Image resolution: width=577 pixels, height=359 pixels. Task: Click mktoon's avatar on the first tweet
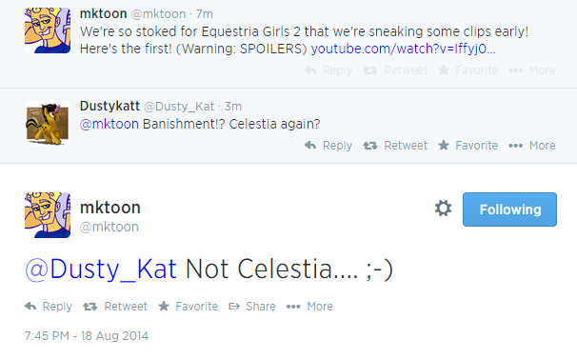48,30
